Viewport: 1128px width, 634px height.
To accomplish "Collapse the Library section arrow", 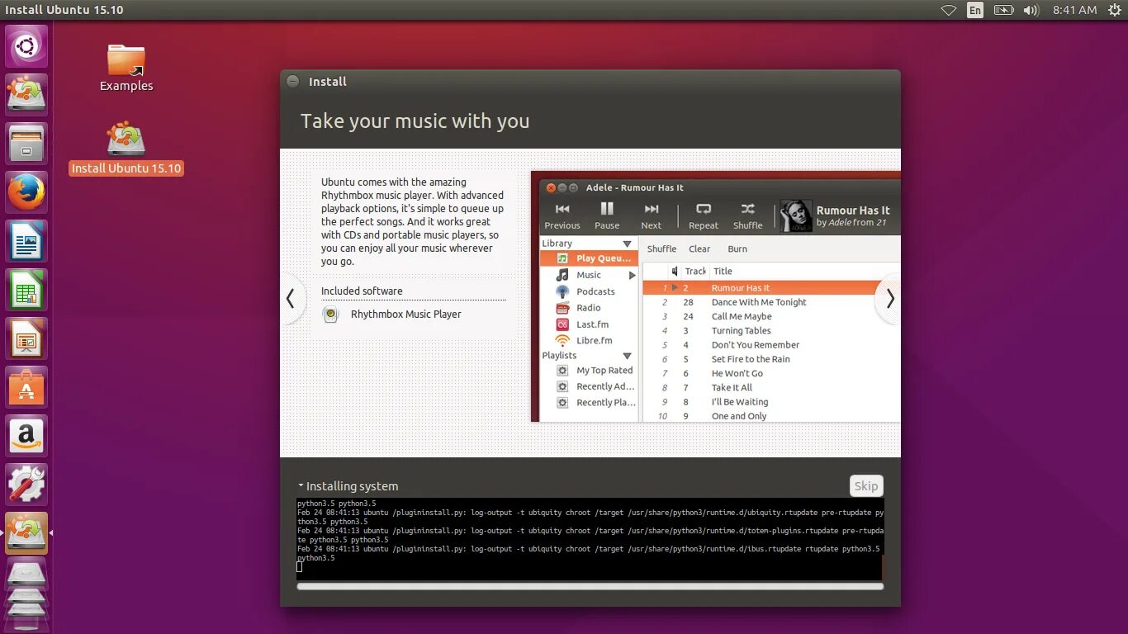I will point(628,244).
